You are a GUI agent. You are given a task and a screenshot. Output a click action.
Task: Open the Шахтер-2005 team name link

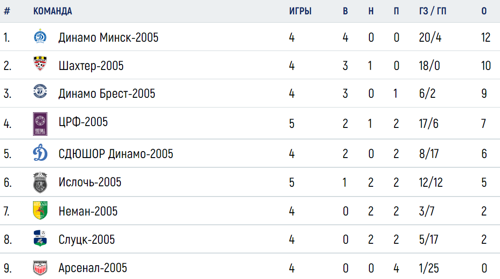pyautogui.click(x=91, y=65)
